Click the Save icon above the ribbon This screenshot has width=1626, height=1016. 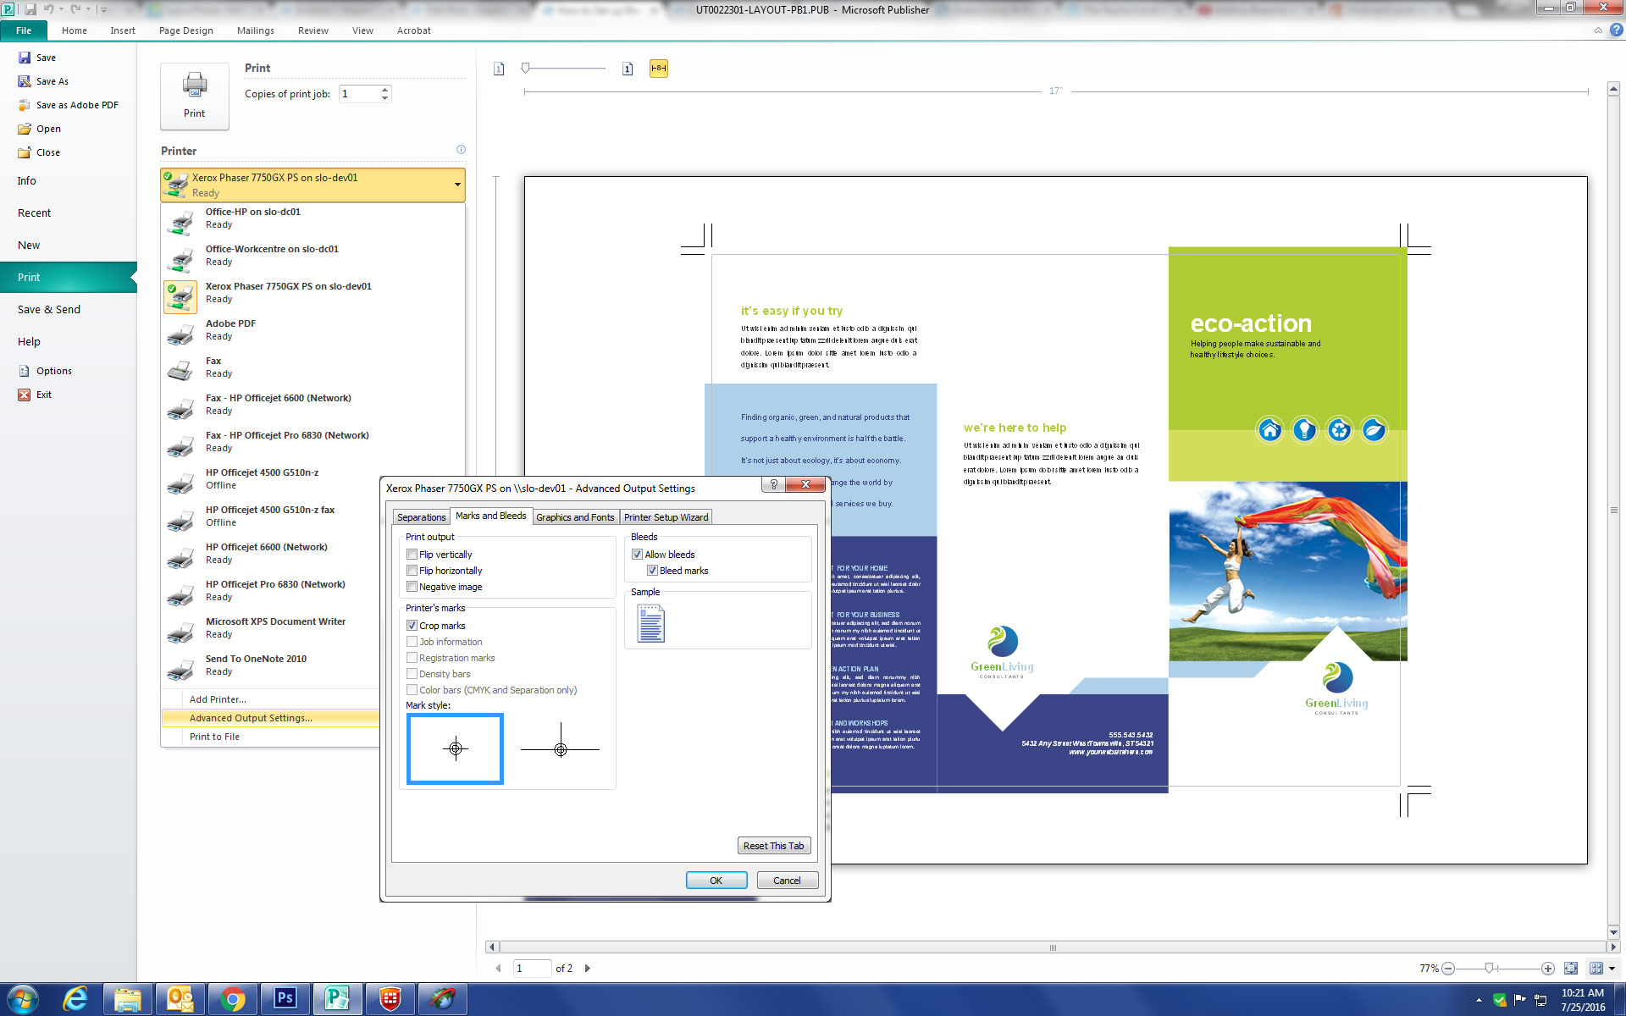(31, 9)
